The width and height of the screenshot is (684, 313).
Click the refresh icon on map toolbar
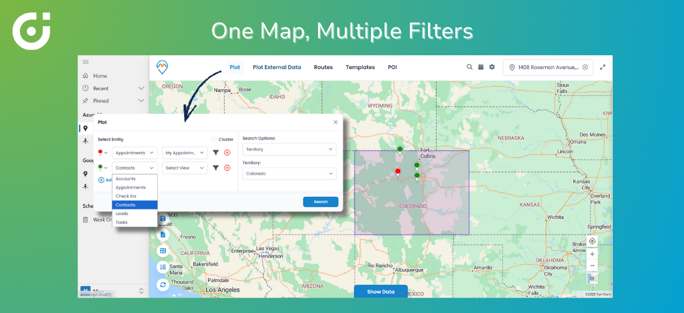163,284
